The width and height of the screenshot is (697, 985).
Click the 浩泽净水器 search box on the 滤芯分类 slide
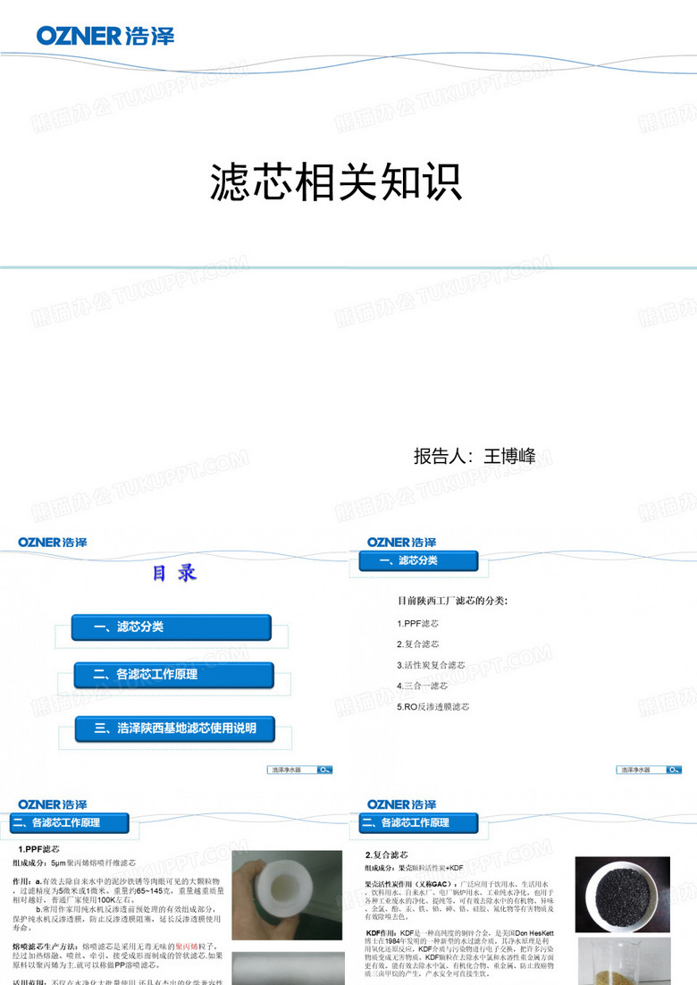pos(641,770)
